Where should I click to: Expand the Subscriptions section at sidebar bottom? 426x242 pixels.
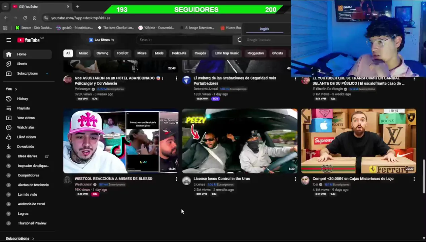point(20,238)
